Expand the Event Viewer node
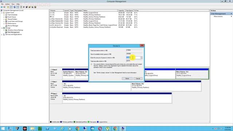 click(x=4, y=17)
